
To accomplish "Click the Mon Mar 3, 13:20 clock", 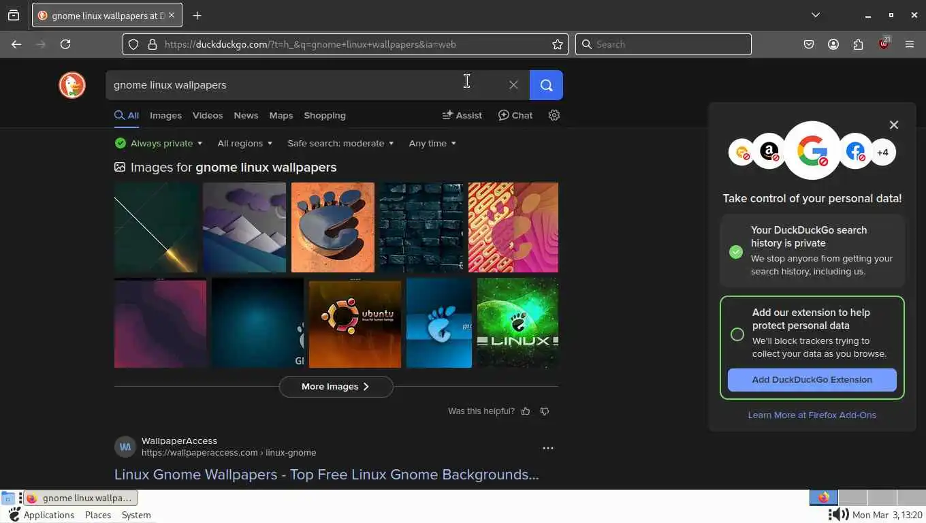I will tap(887, 515).
